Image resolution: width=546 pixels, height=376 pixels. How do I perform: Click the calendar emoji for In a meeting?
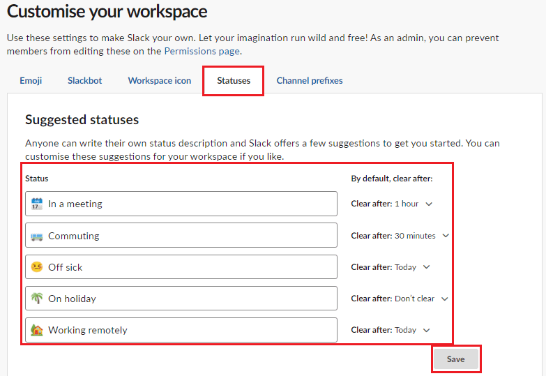tap(37, 204)
